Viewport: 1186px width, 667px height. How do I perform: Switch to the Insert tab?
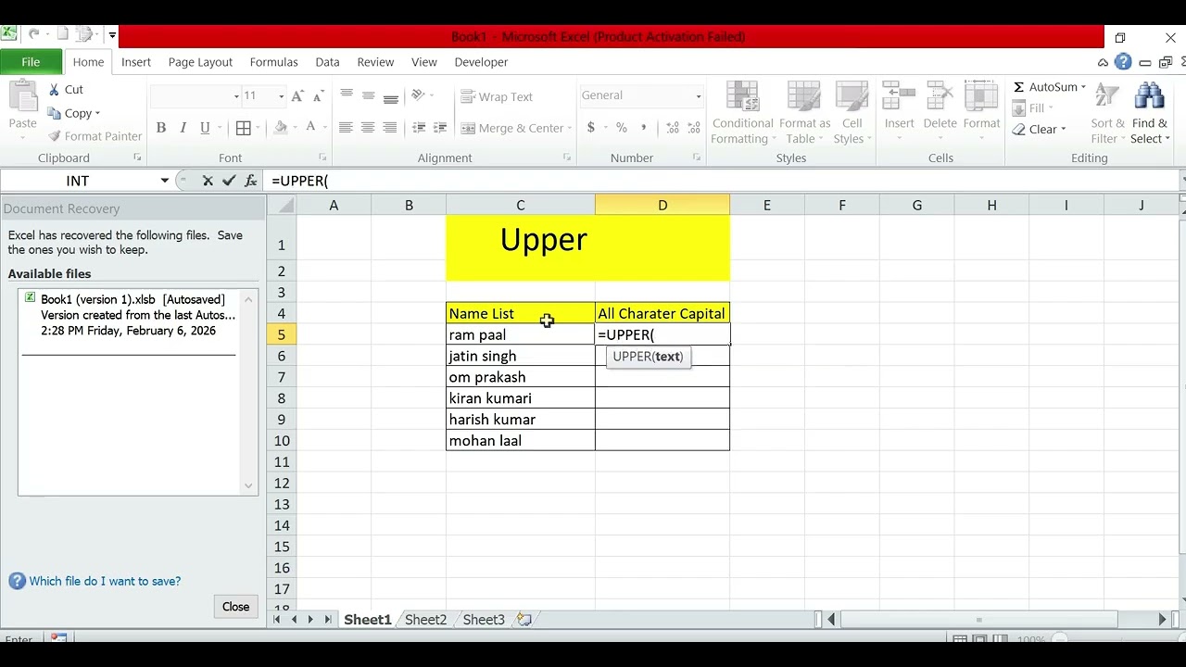click(x=136, y=62)
